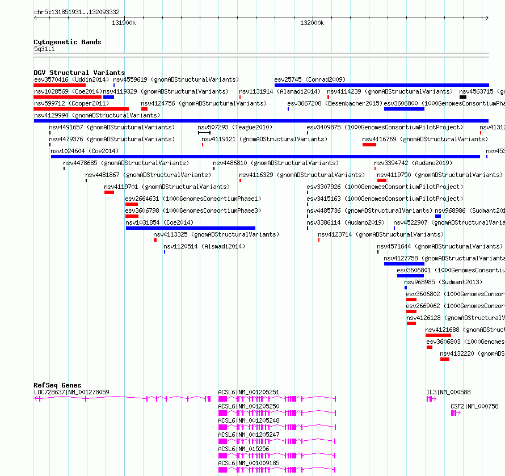Image resolution: width=505 pixels, height=476 pixels.
Task: Click nsv4478685 variant label
Action: [x=126, y=163]
